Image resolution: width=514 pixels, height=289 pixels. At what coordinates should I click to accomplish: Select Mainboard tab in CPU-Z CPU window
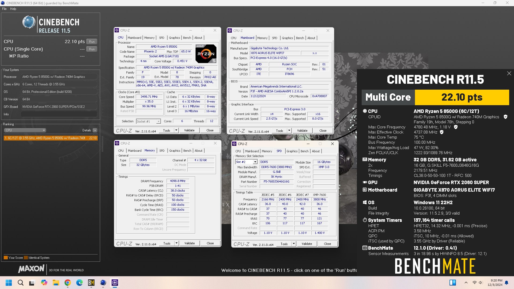pyautogui.click(x=134, y=38)
